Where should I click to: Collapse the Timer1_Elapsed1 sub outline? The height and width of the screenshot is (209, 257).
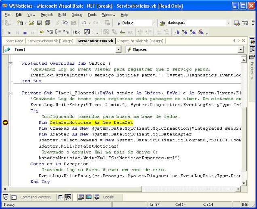tap(11, 93)
